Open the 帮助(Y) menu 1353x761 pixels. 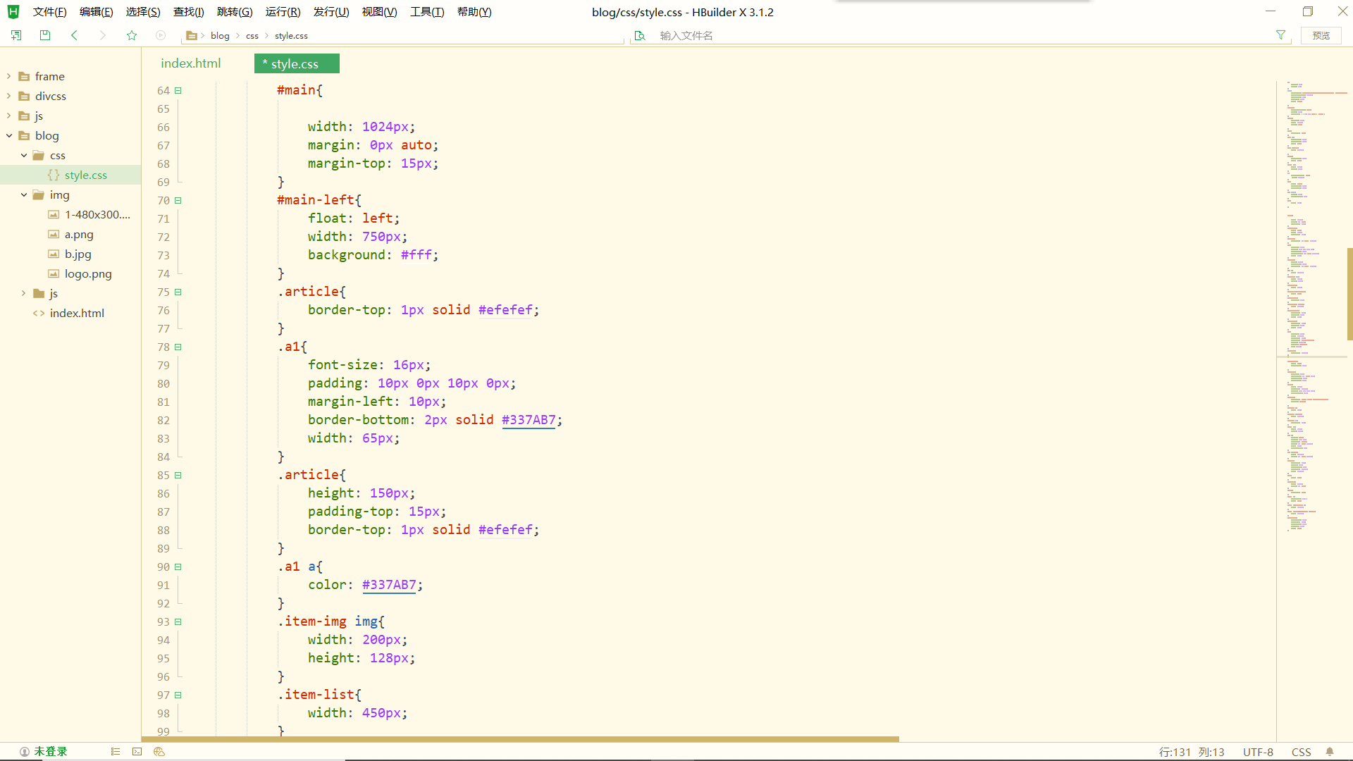pyautogui.click(x=474, y=12)
